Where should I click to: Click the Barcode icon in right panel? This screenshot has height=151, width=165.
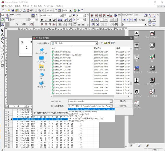pos(137,45)
